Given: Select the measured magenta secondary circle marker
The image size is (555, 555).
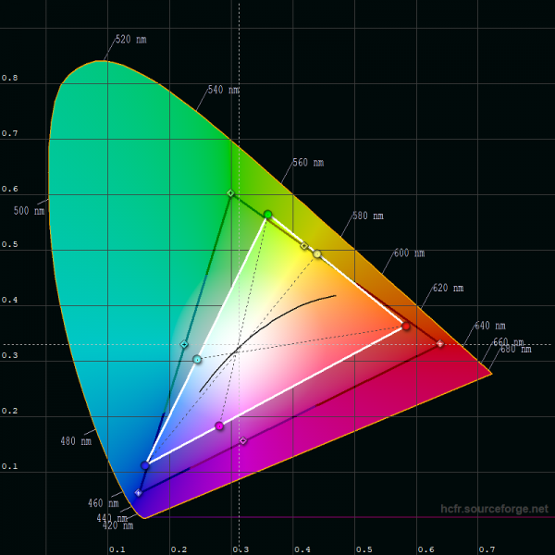Looking at the screenshot, I should pos(219,426).
